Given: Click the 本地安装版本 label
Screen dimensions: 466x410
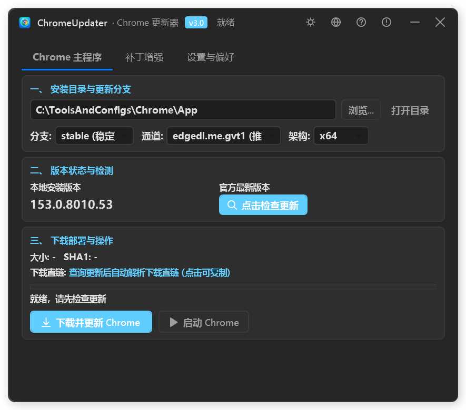Looking at the screenshot, I should click(56, 188).
